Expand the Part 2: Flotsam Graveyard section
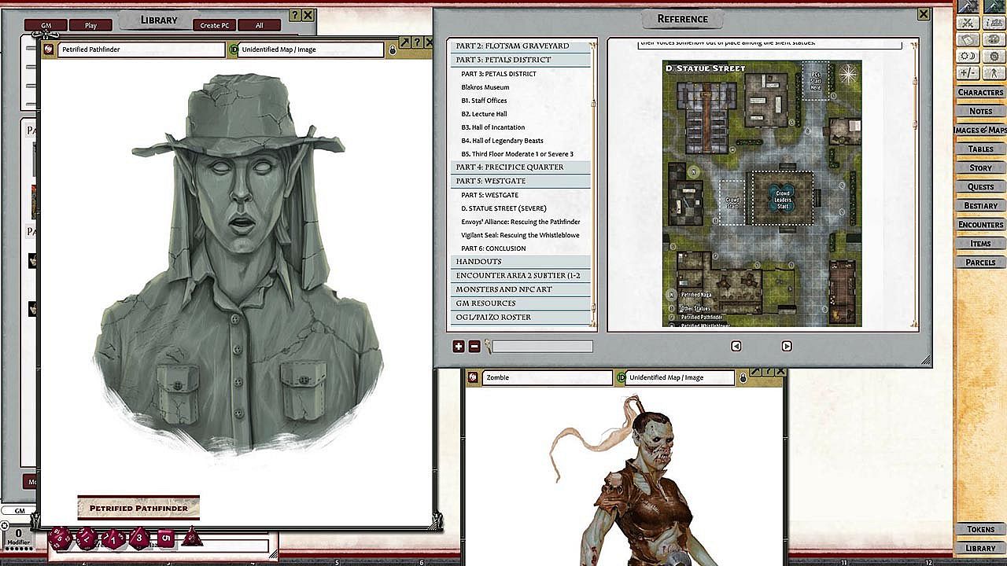This screenshot has width=1007, height=566. pyautogui.click(x=521, y=46)
